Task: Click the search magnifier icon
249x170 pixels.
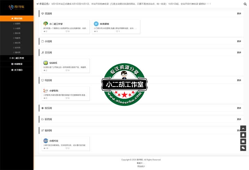Action: click(x=245, y=4)
